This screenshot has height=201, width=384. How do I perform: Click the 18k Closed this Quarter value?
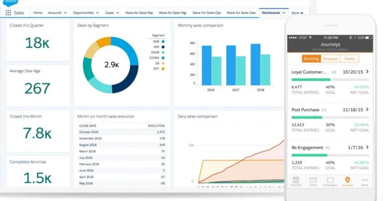pyautogui.click(x=37, y=43)
